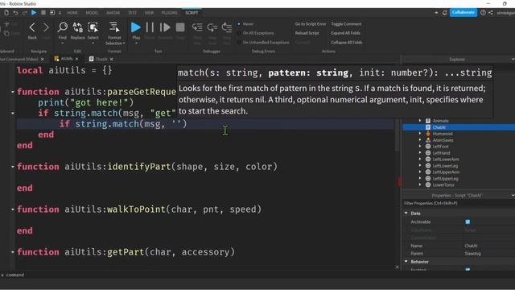Open the Select dropdown arrow
Image resolution: width=515 pixels, height=290 pixels.
click(x=93, y=43)
